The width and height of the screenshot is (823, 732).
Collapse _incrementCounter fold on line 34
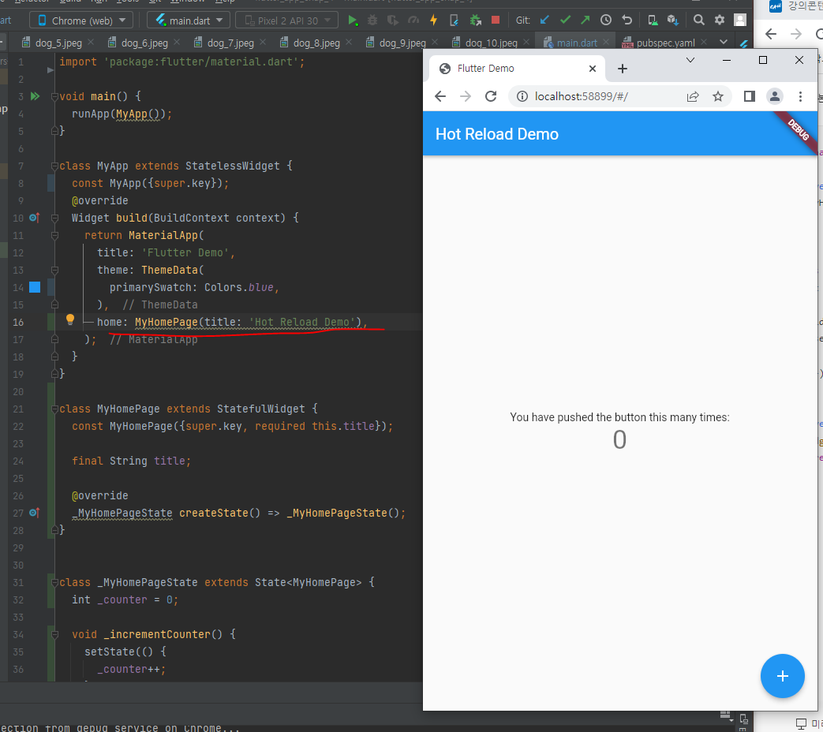coord(54,634)
